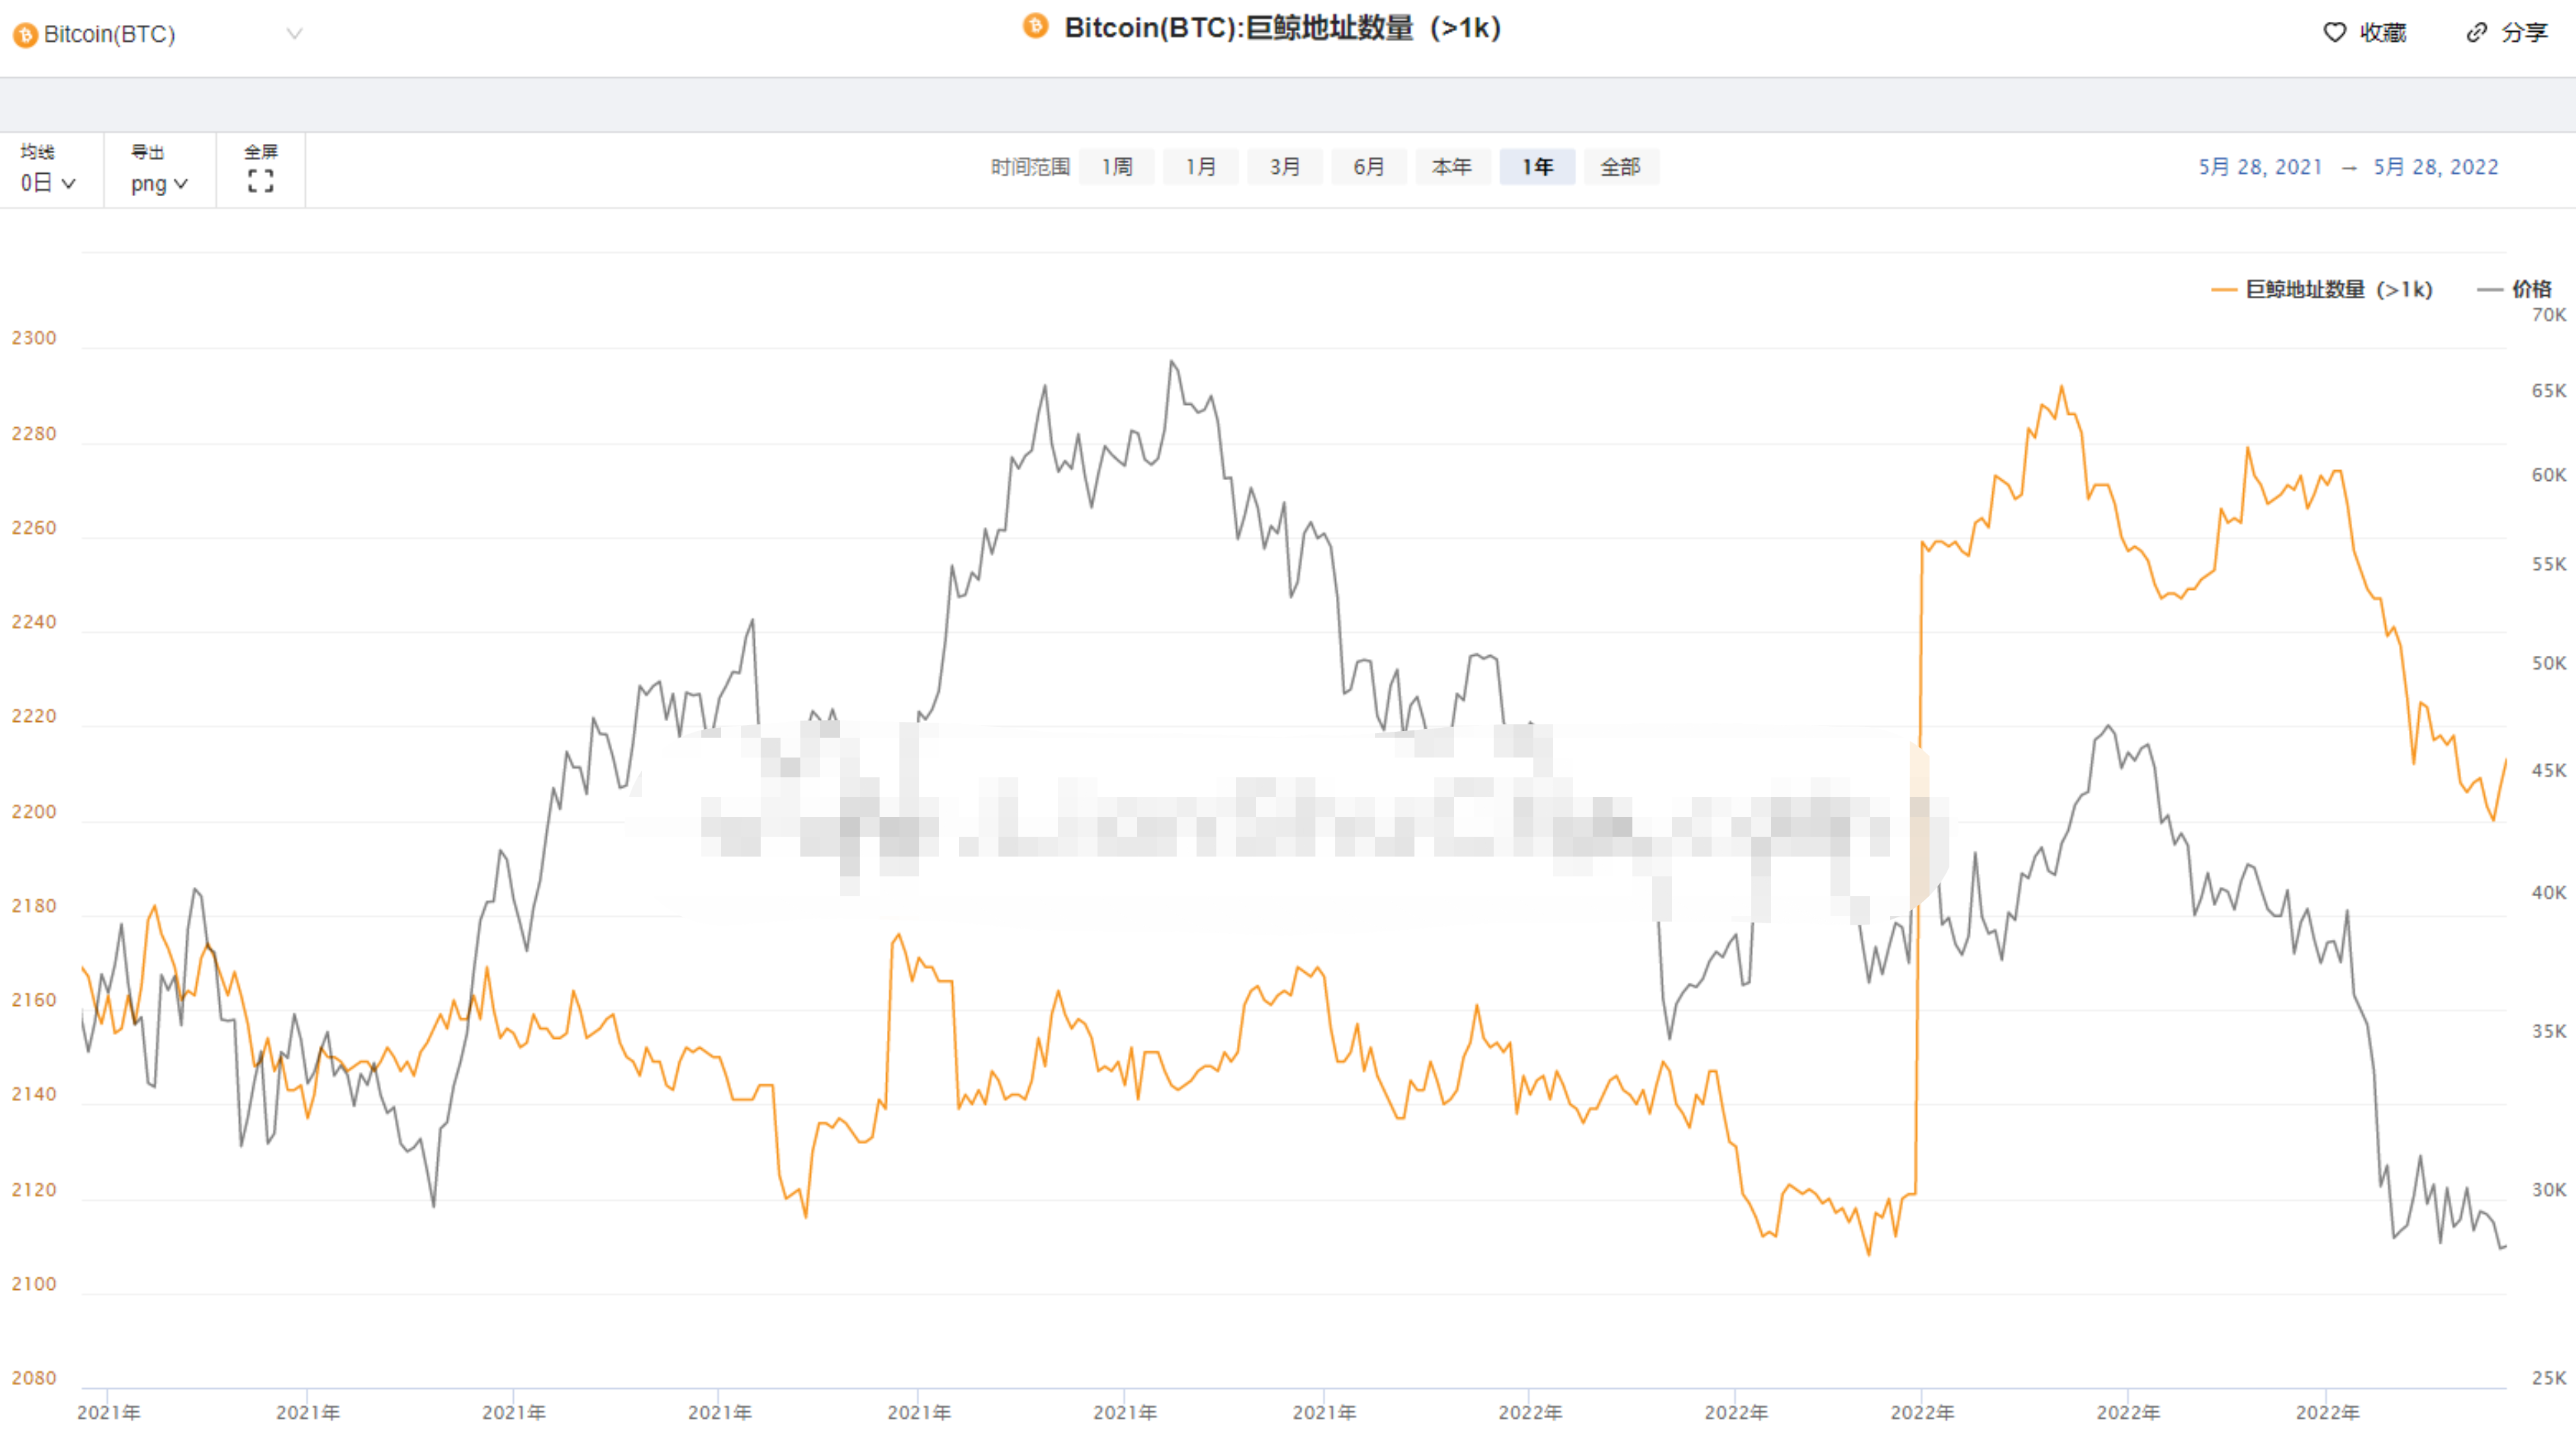2576x1447 pixels.
Task: Select the 本年 time range
Action: click(x=1452, y=167)
